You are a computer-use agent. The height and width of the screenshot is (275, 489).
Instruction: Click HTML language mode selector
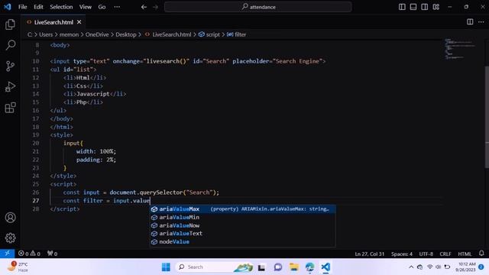(465, 254)
